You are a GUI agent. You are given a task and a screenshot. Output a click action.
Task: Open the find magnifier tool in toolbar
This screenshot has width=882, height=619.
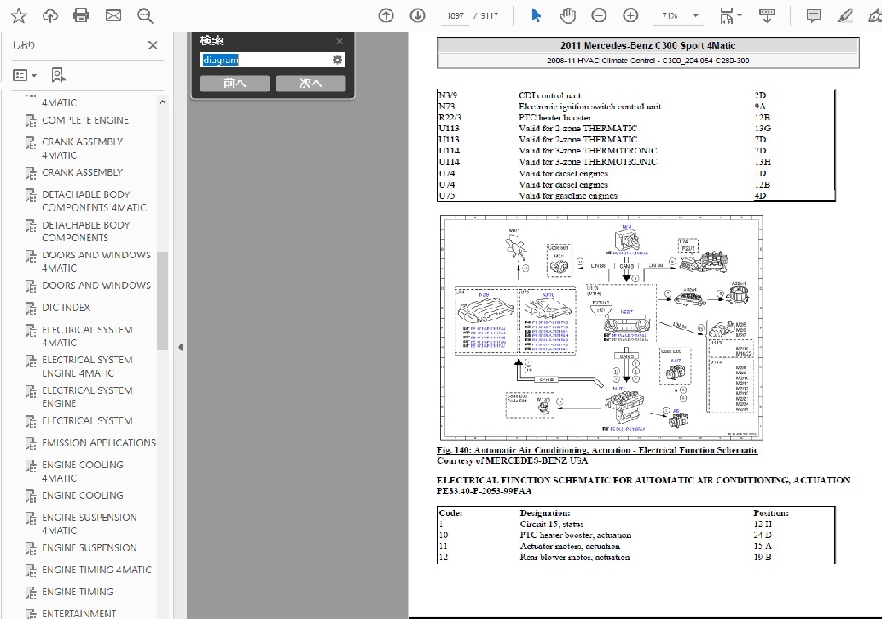(145, 15)
